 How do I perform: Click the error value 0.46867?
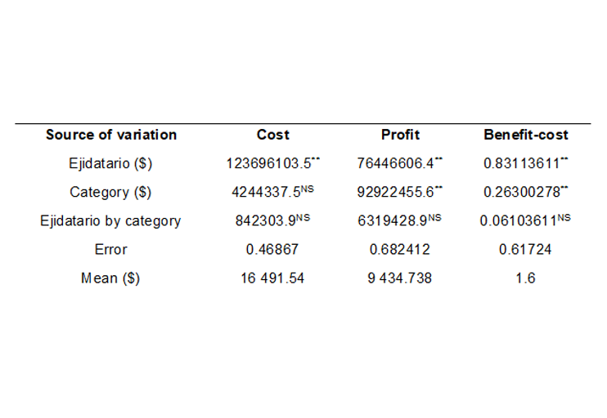[x=273, y=249]
